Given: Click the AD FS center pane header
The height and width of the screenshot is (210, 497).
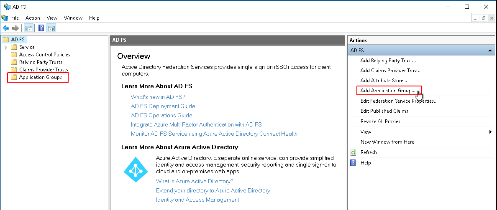Looking at the screenshot, I should click(227, 40).
